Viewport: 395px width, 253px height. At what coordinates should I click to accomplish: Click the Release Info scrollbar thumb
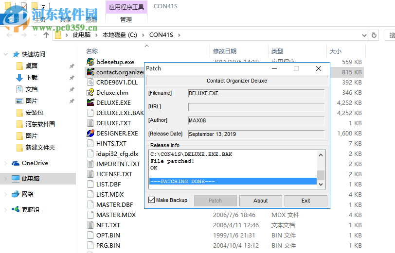click(x=321, y=175)
